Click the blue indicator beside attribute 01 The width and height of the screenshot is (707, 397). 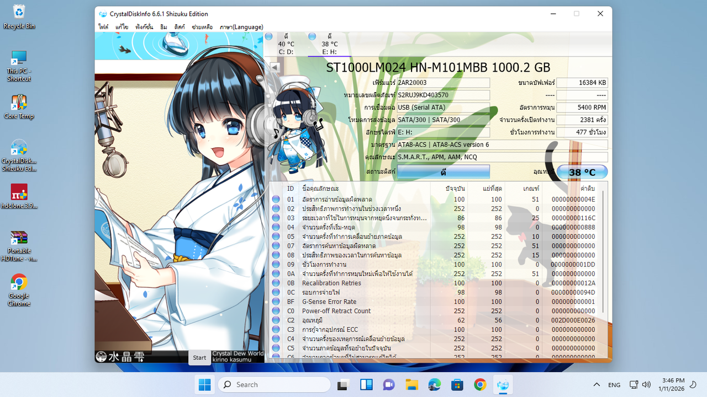tap(275, 200)
